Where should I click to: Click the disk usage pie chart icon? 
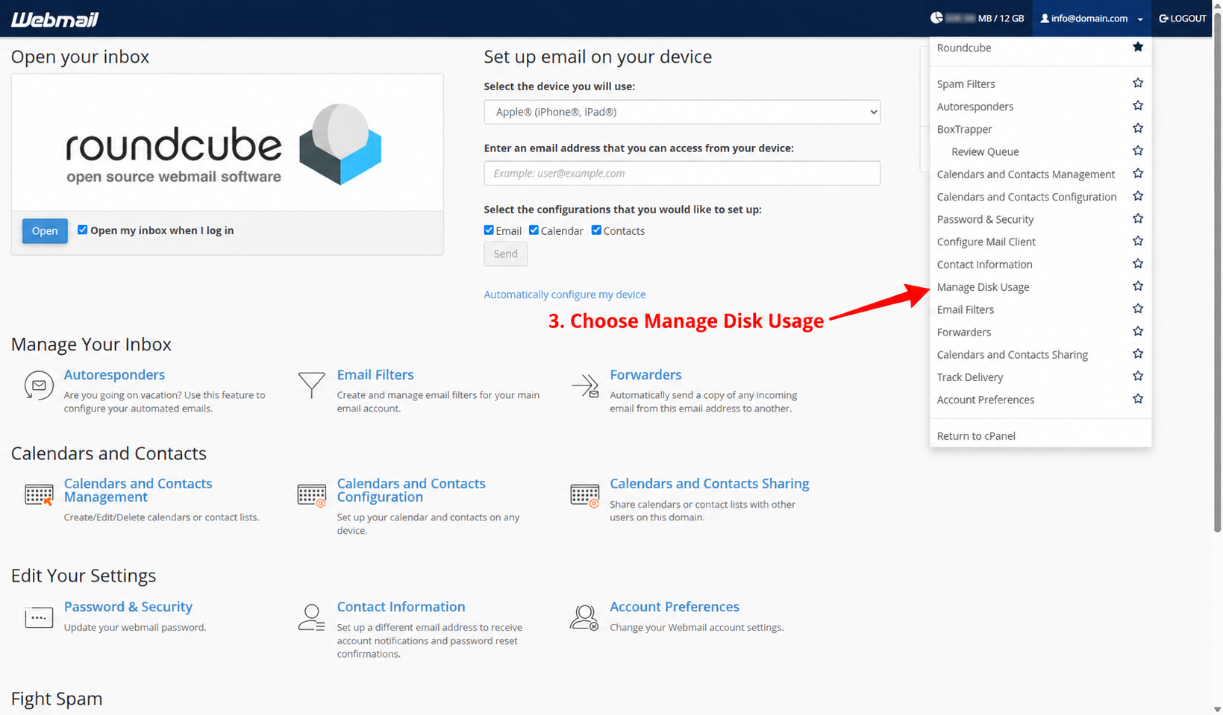[x=936, y=18]
